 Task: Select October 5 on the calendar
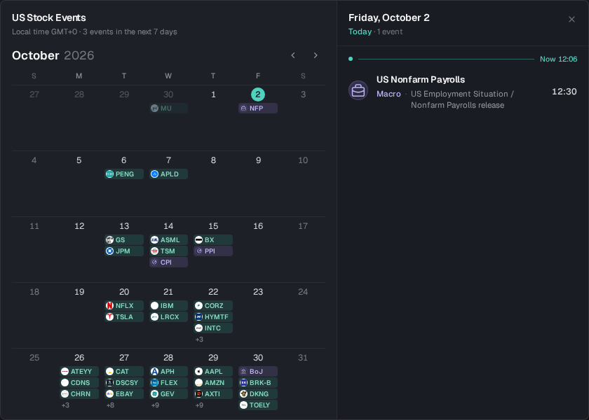[x=79, y=160]
